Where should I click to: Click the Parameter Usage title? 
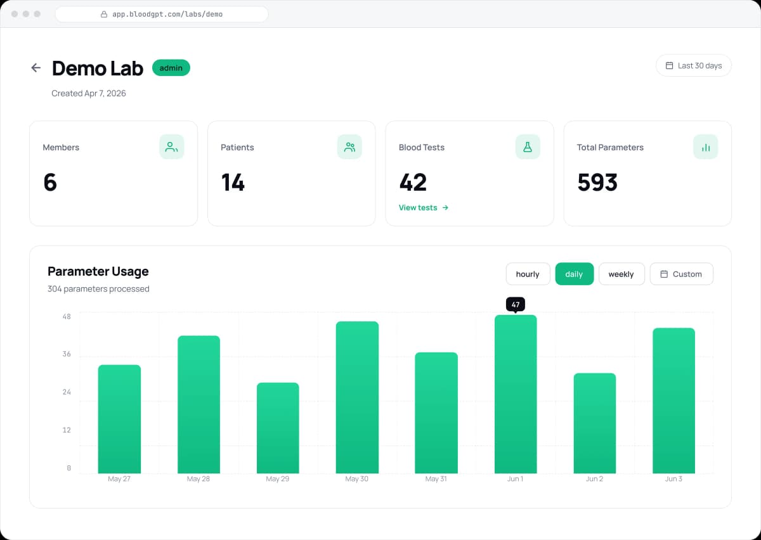[x=98, y=271]
